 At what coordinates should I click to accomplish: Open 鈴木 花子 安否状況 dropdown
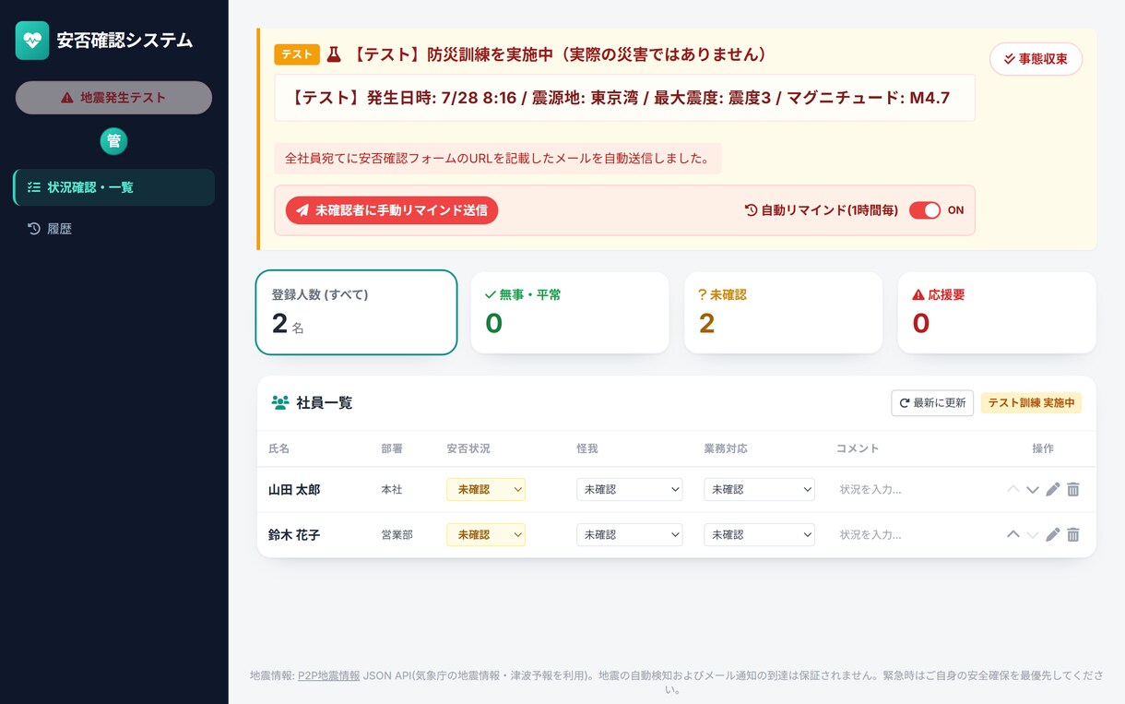486,534
